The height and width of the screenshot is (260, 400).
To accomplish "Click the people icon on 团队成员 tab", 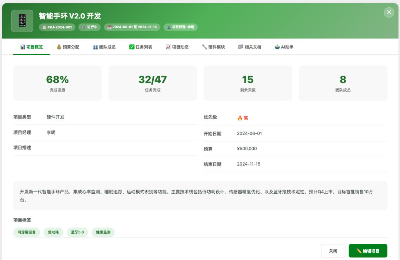I will [x=96, y=47].
